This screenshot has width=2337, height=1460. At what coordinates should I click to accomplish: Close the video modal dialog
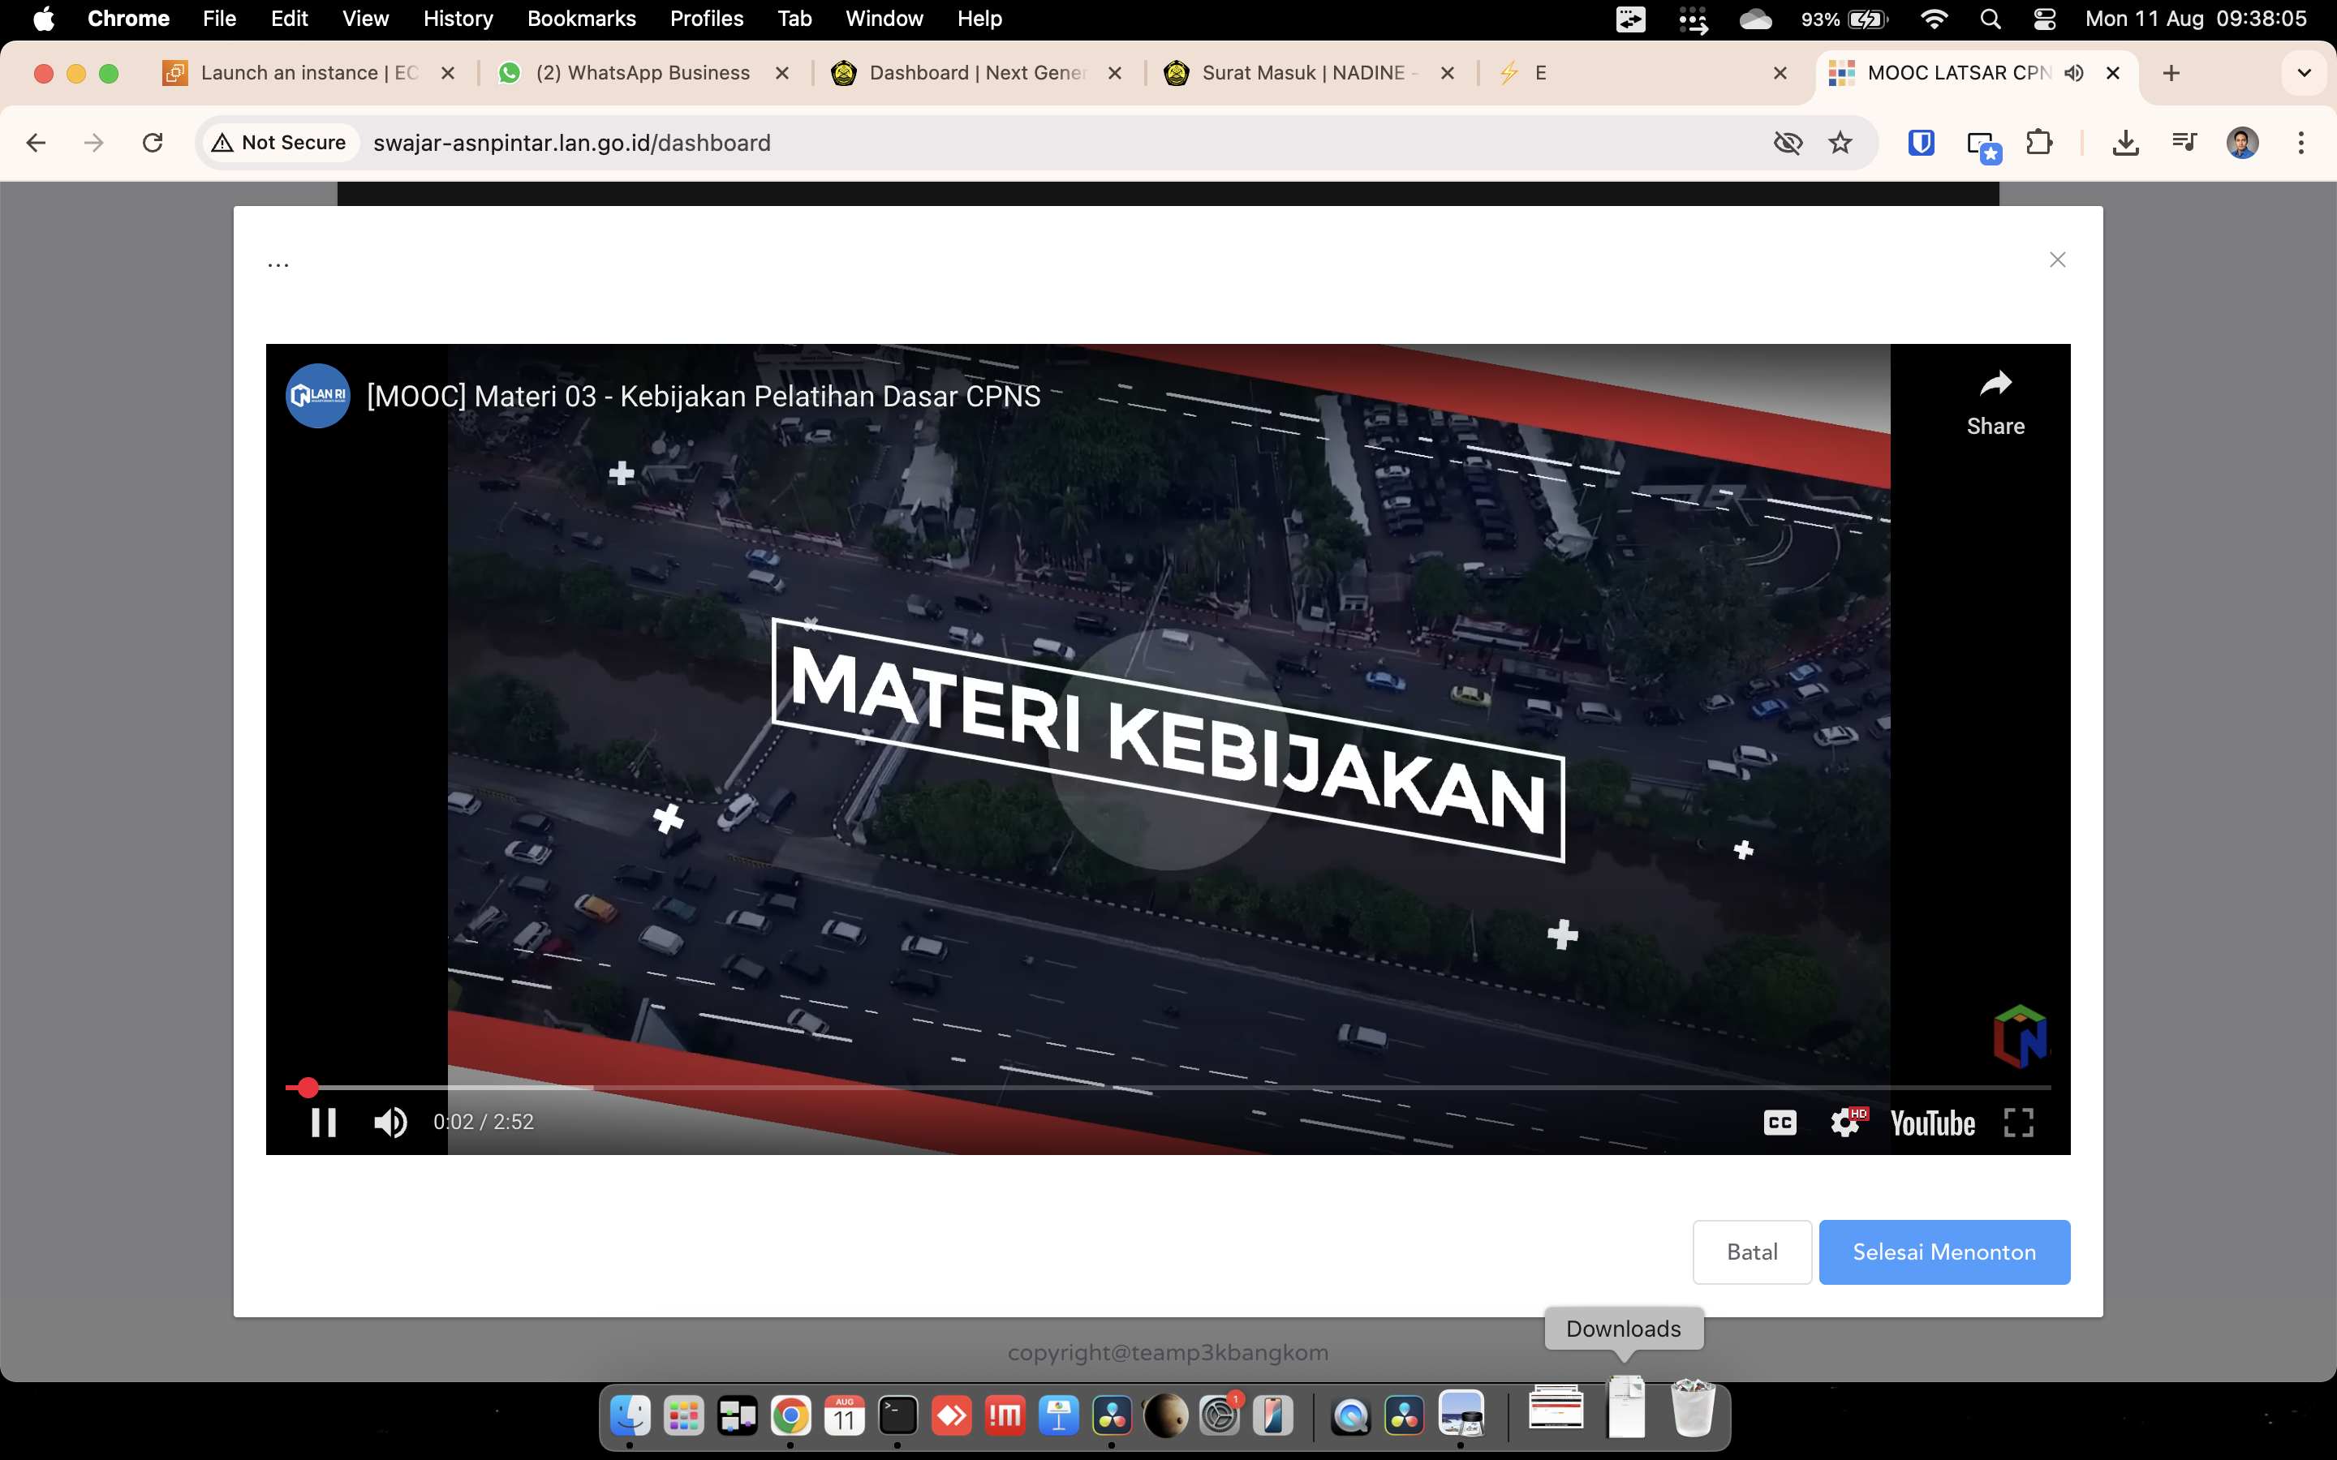(2057, 260)
